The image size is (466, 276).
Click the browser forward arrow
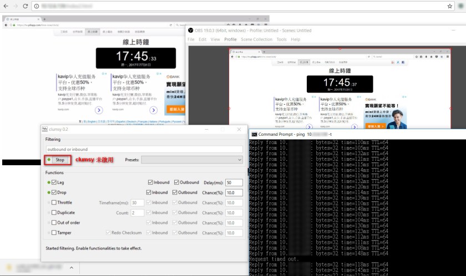(x=16, y=6)
